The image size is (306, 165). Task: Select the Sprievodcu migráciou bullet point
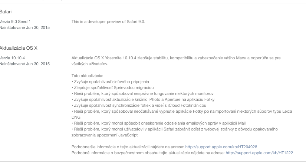point(109,88)
